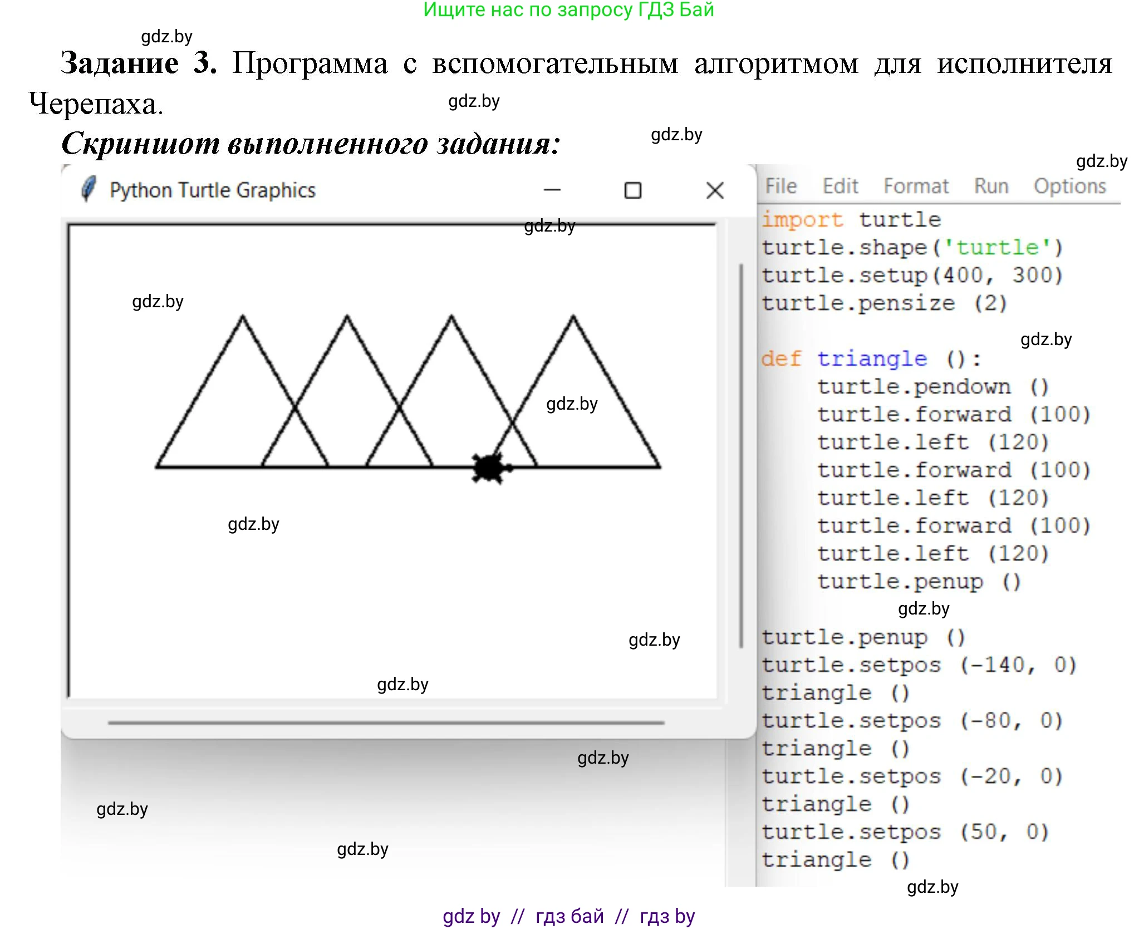Click the turtle.pensize (2) line
The height and width of the screenshot is (929, 1139).
[885, 303]
